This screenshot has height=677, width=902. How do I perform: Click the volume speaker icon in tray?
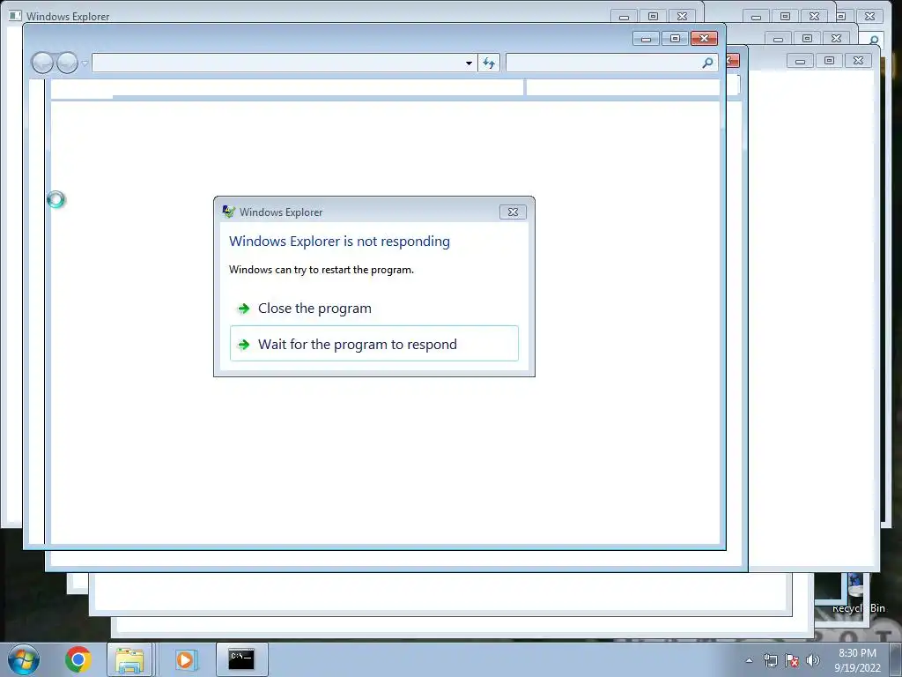pyautogui.click(x=813, y=660)
